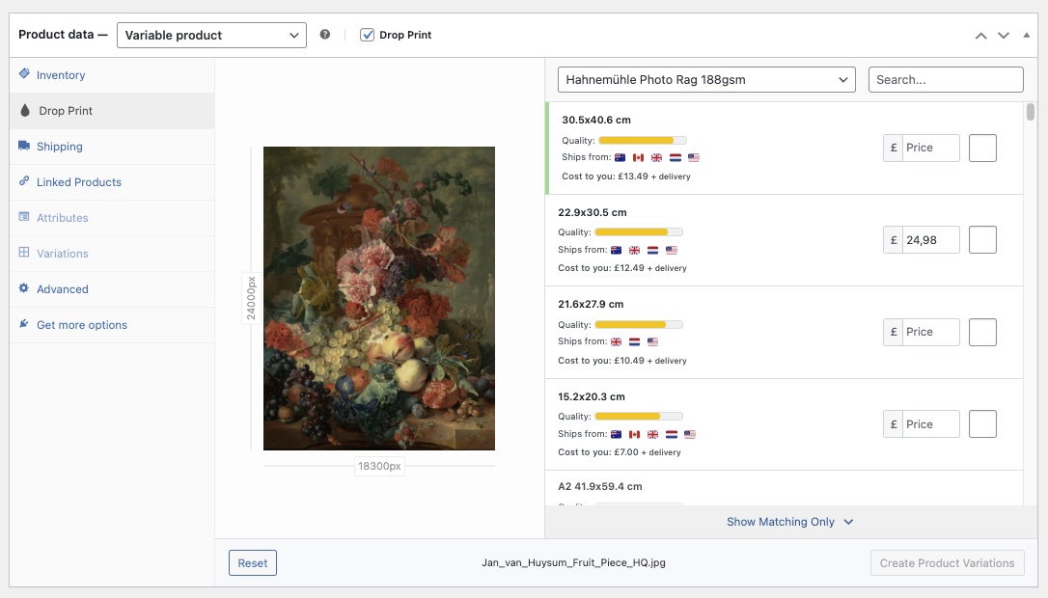The width and height of the screenshot is (1048, 598).
Task: Open the Shipping tab
Action: tap(112, 147)
